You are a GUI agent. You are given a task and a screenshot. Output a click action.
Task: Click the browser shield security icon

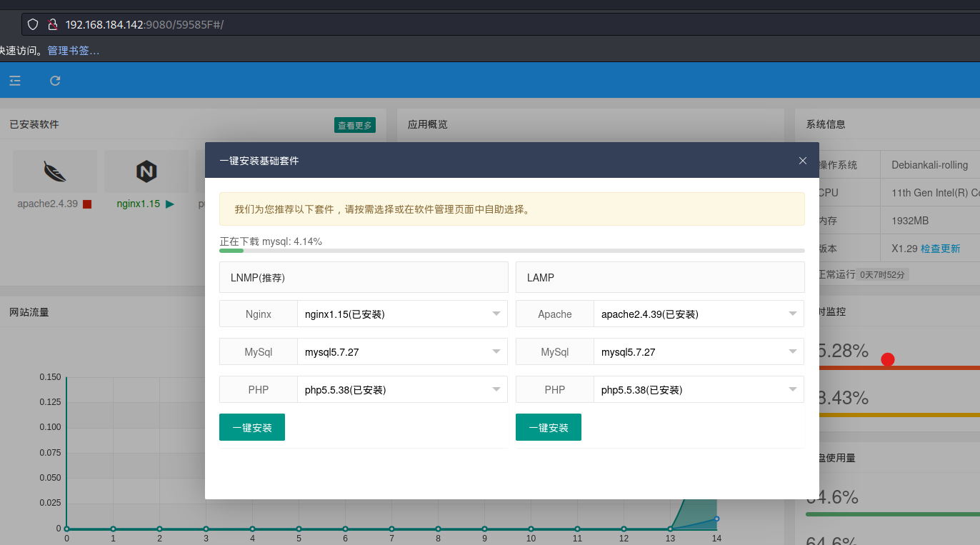click(33, 24)
